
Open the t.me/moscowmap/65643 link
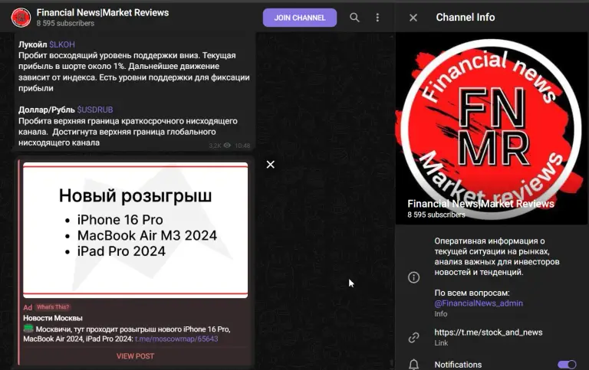coord(176,339)
